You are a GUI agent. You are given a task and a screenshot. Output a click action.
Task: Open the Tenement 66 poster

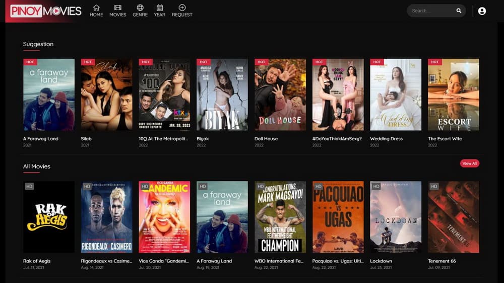pyautogui.click(x=453, y=217)
